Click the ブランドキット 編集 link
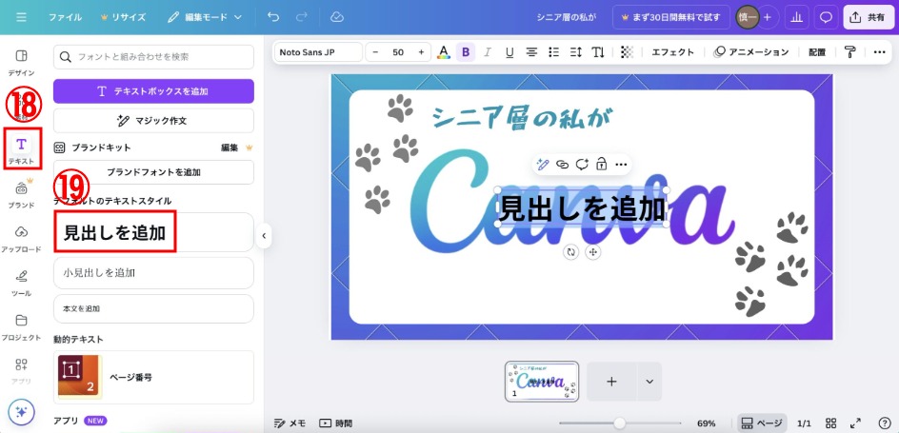 pos(230,148)
